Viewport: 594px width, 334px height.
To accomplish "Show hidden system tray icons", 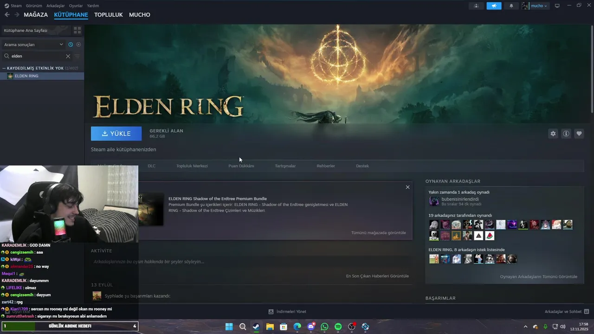I will pos(525,327).
